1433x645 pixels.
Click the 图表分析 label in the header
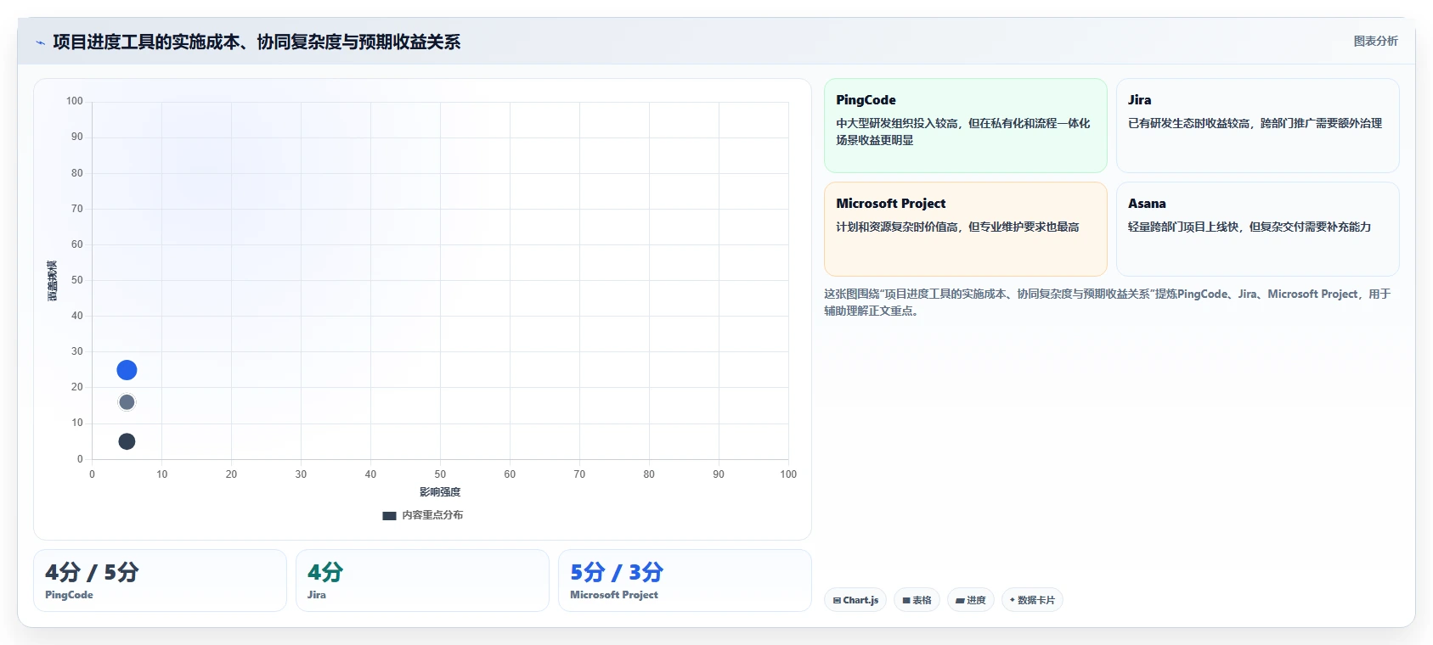(1375, 41)
